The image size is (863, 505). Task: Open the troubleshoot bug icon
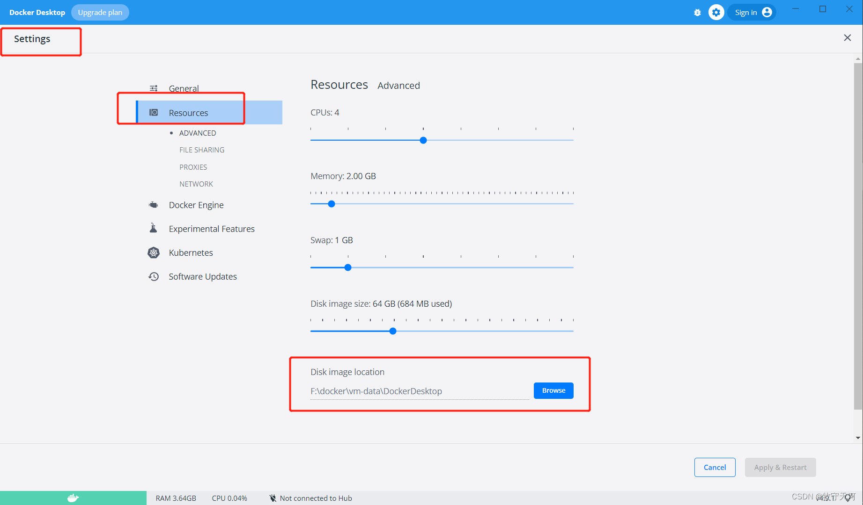tap(697, 13)
